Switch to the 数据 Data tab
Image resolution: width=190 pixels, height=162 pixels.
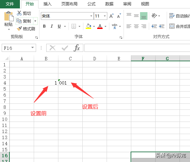(109, 4)
